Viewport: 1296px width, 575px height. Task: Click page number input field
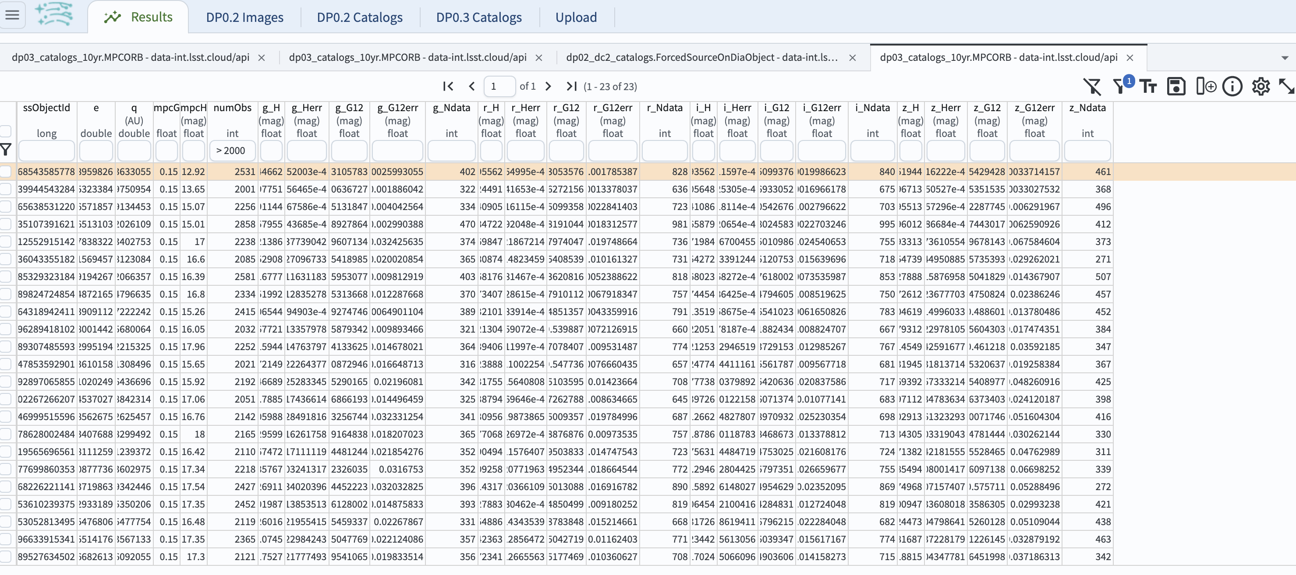(x=499, y=87)
